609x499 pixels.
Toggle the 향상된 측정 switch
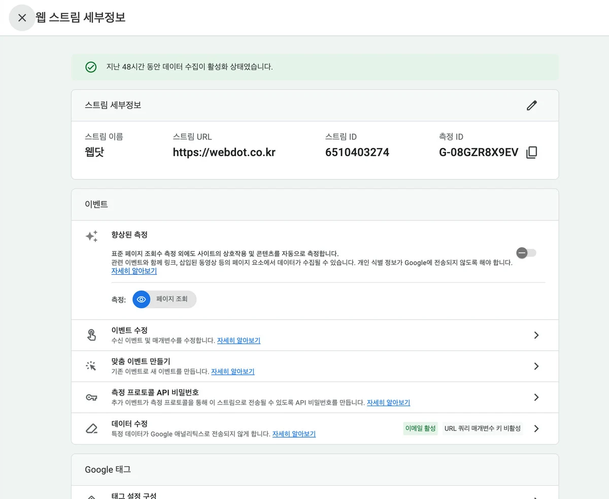pyautogui.click(x=526, y=253)
